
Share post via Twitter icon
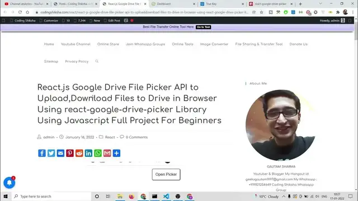[x=51, y=153]
